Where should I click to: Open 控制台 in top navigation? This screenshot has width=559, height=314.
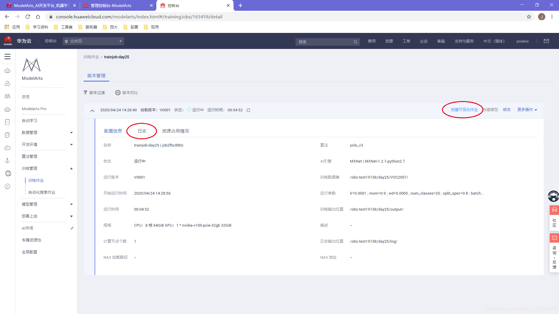pos(51,41)
